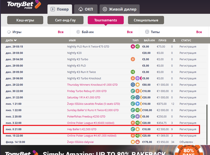Open the Специальные section

coord(146,20)
